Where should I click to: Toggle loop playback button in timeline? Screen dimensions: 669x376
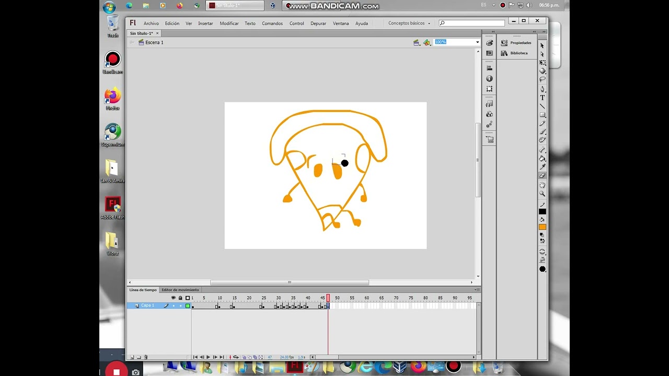click(x=236, y=357)
